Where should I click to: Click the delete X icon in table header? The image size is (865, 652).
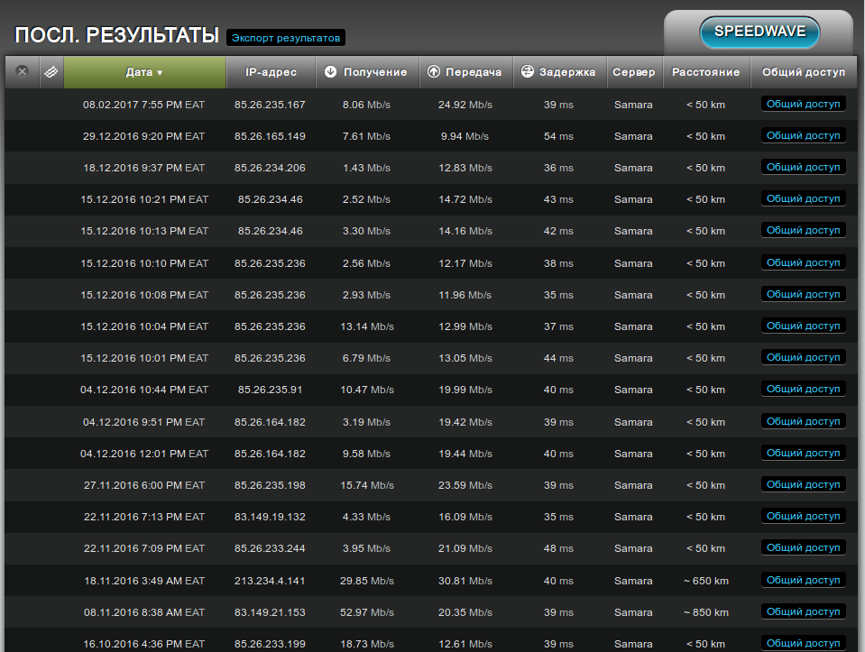(22, 71)
